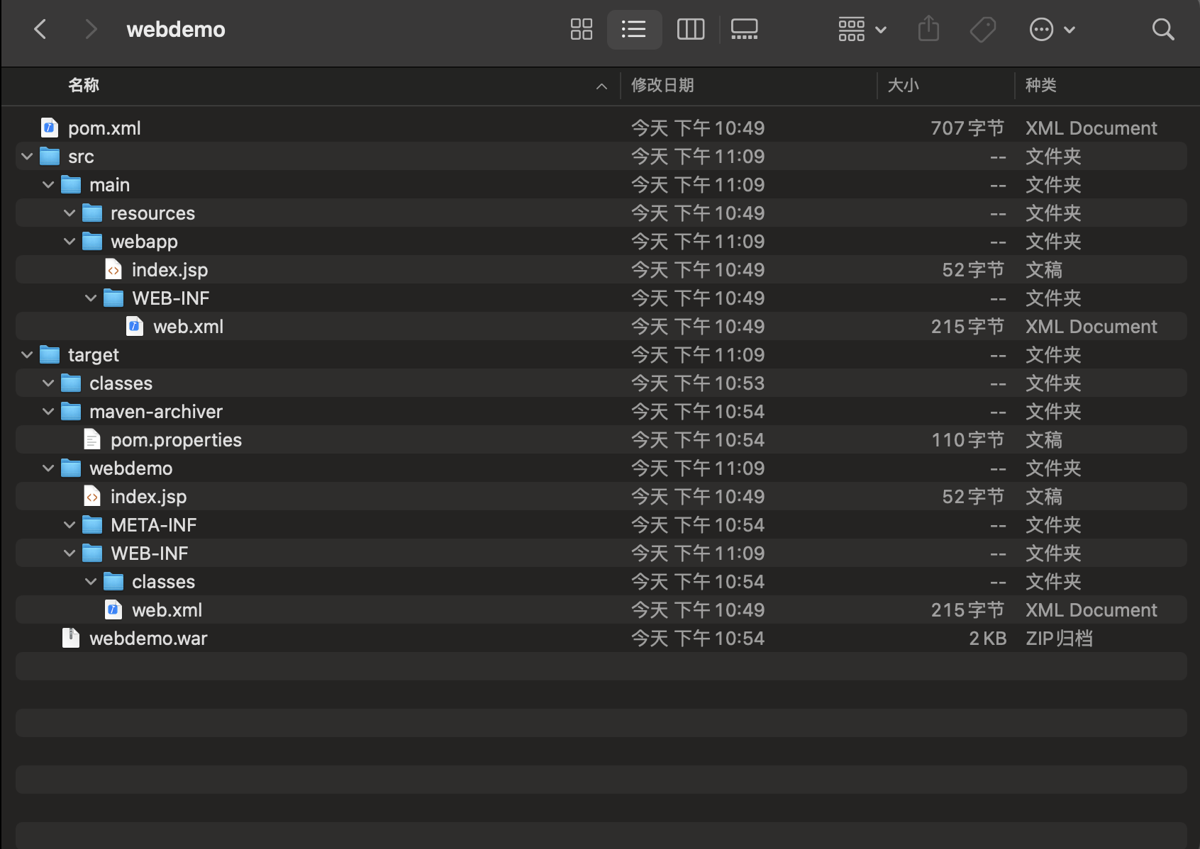Collapse the target folder
Viewport: 1200px width, 849px height.
pyautogui.click(x=27, y=355)
